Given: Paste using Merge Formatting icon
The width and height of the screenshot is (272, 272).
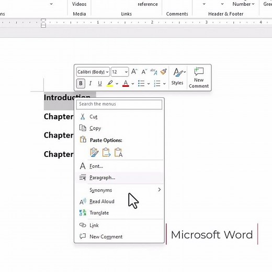Looking at the screenshot, I should (106, 152).
